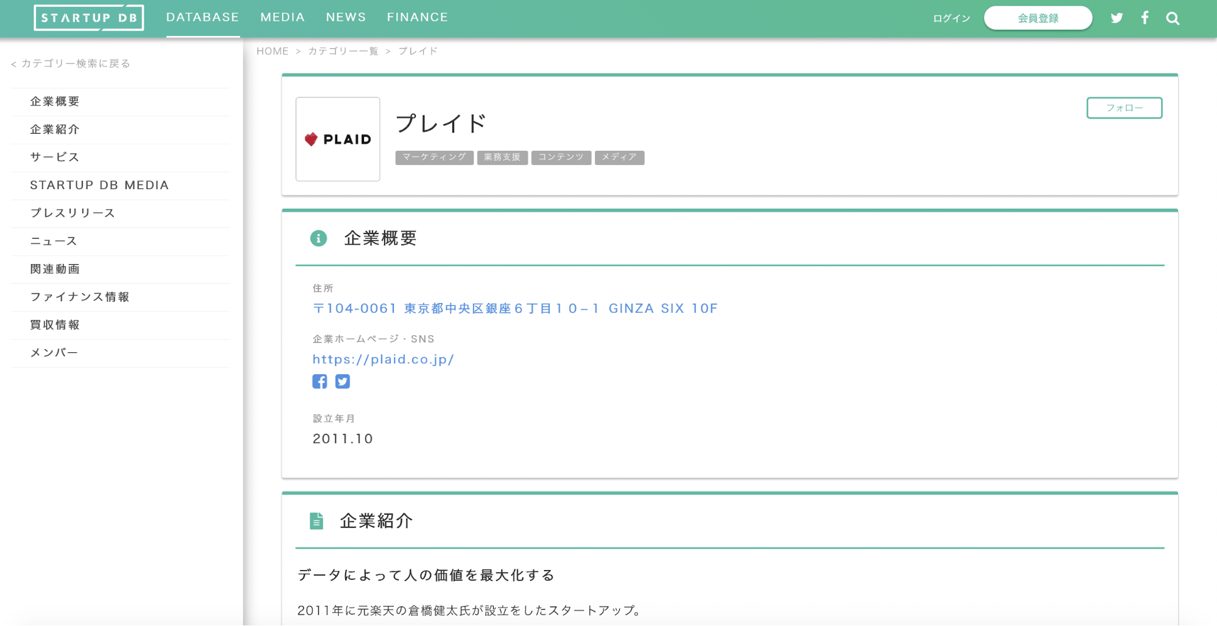Click the STARTUP DB logo
Viewport: 1217px width, 626px height.
tap(89, 18)
